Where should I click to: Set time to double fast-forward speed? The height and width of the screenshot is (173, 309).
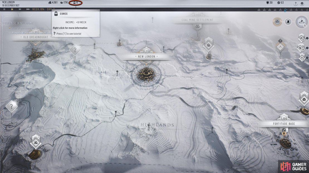(20, 9)
